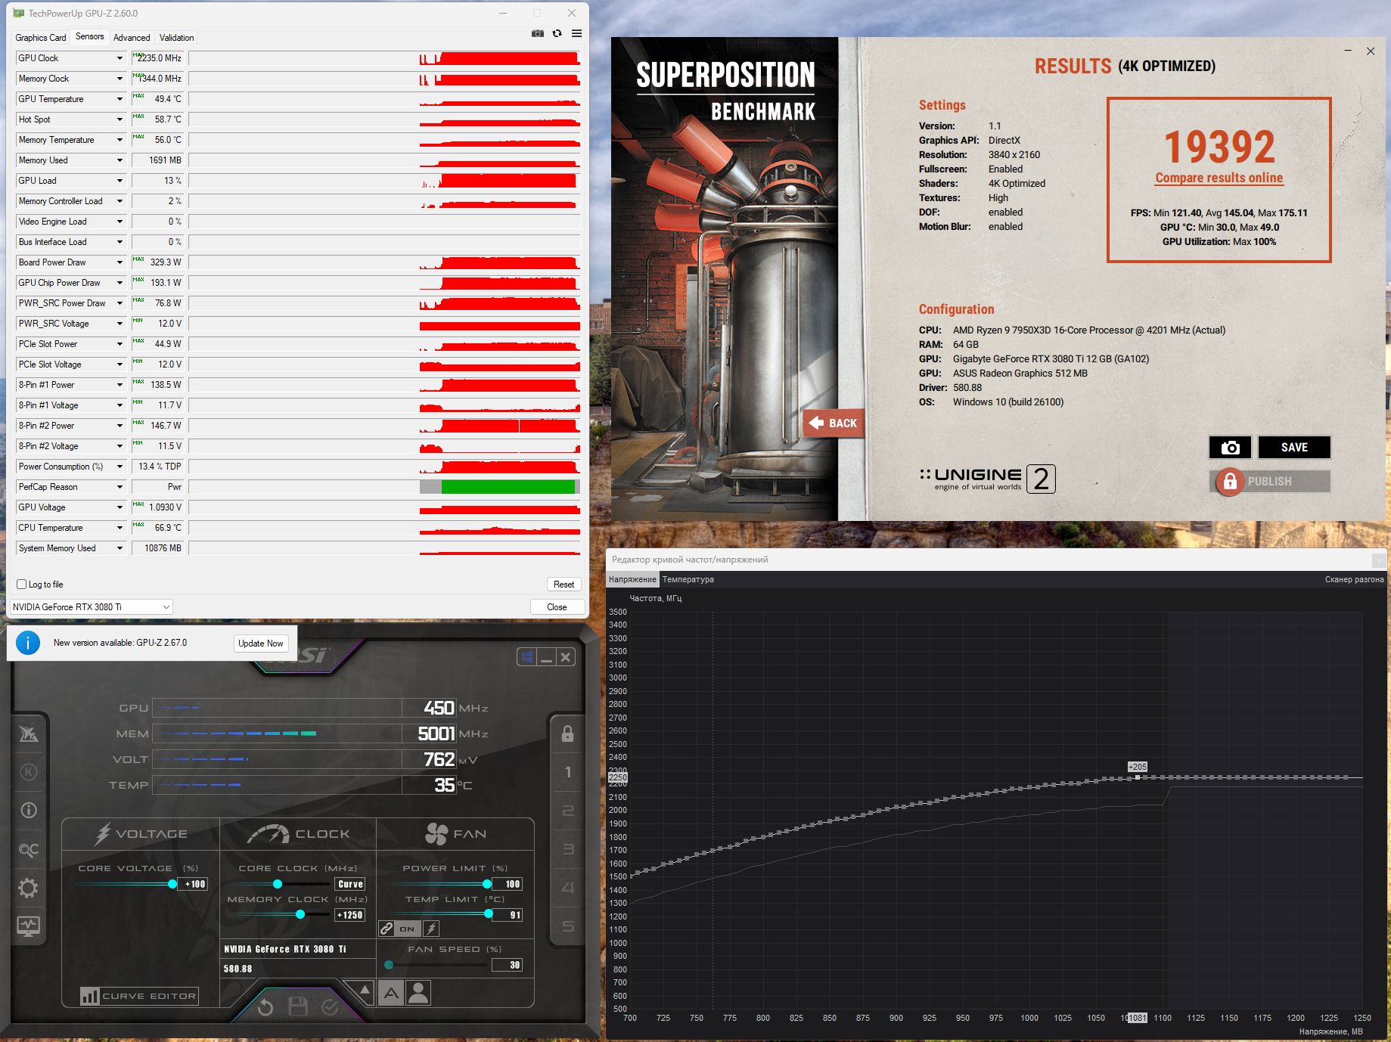Open the Afterburner hardware monitor icon

coord(29,926)
